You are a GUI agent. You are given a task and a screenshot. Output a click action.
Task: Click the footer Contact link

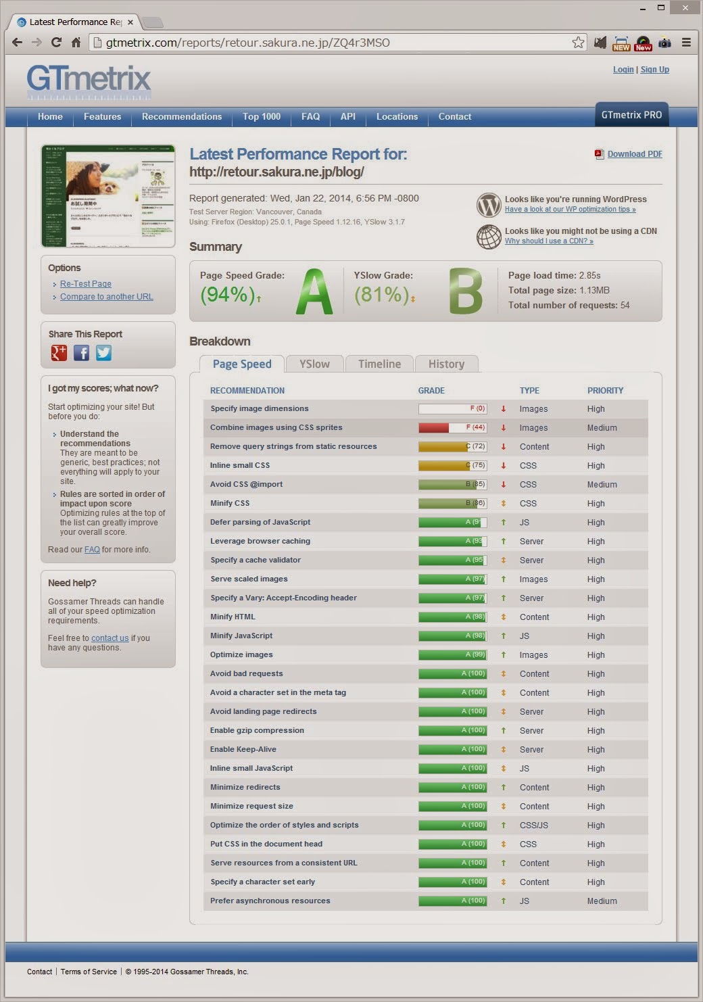(x=39, y=972)
